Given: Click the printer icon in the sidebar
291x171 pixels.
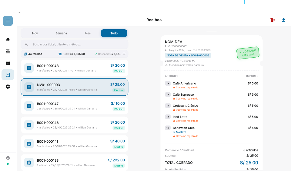Looking at the screenshot, I should pyautogui.click(x=8, y=158).
